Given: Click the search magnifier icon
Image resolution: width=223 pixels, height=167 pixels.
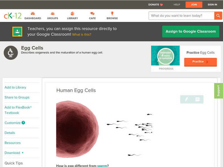Looking at the screenshot, I should (x=218, y=16).
